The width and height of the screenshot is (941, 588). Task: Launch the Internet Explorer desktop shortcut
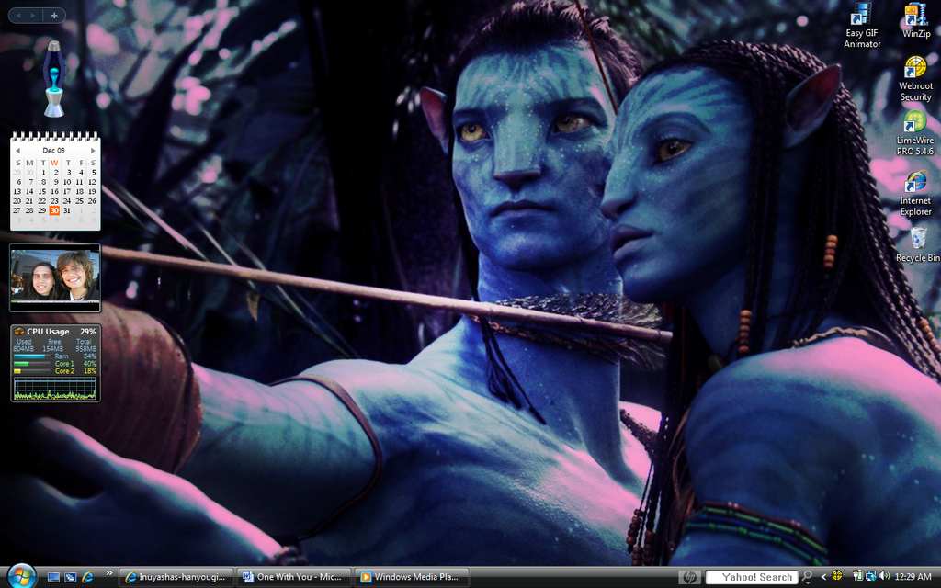click(x=915, y=193)
